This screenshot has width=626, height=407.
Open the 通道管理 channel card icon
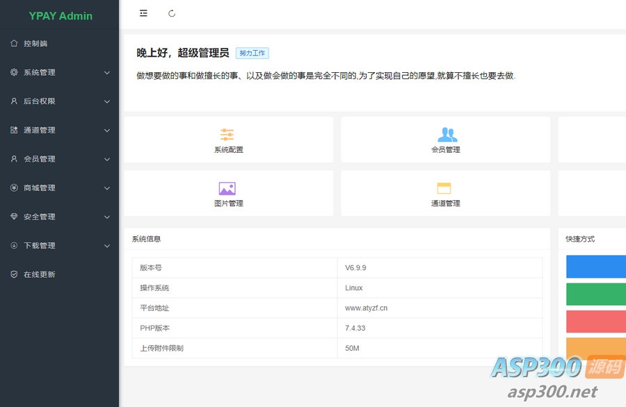(445, 188)
